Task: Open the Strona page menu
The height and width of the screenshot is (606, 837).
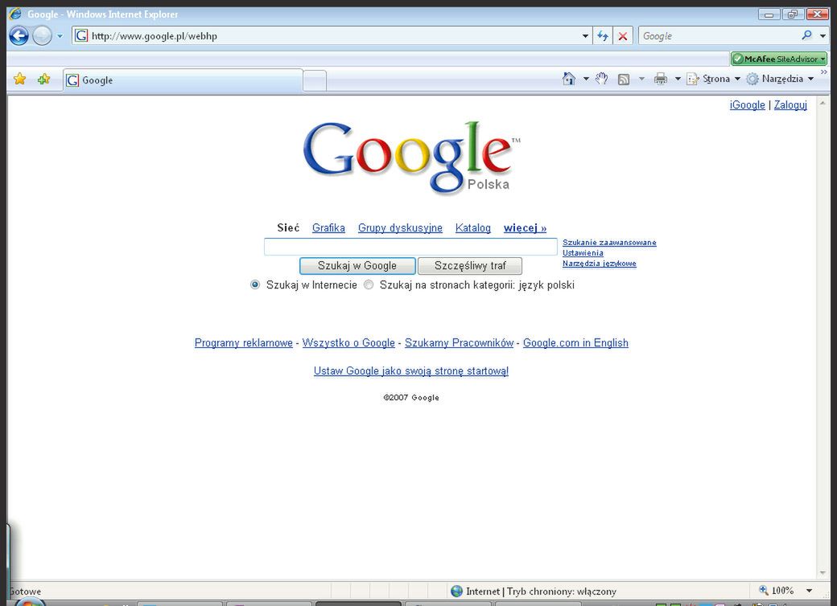Action: tap(714, 79)
